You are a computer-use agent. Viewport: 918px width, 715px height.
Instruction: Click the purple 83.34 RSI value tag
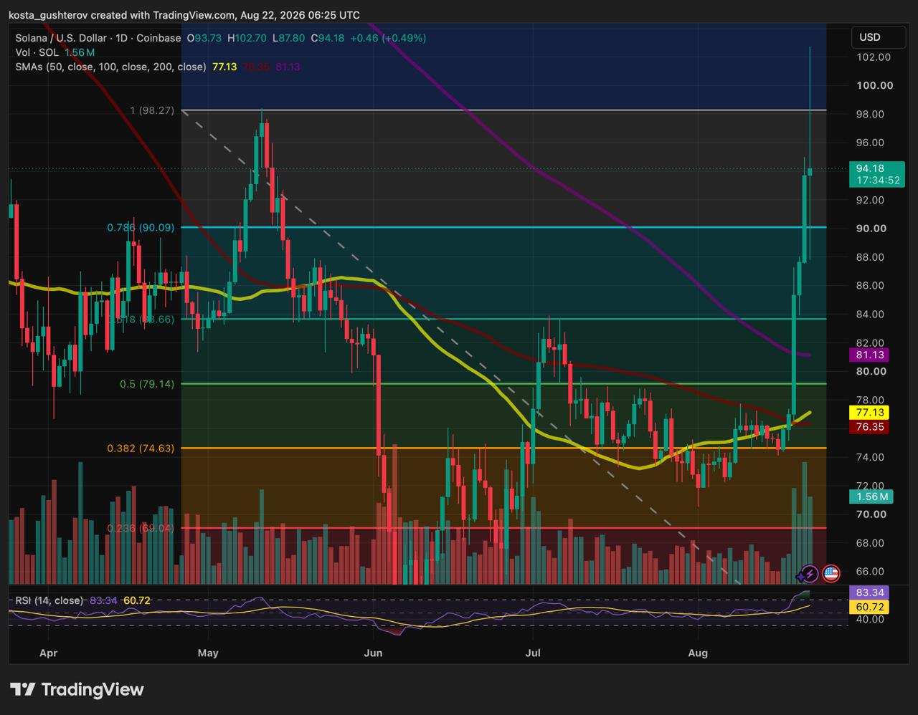[869, 592]
